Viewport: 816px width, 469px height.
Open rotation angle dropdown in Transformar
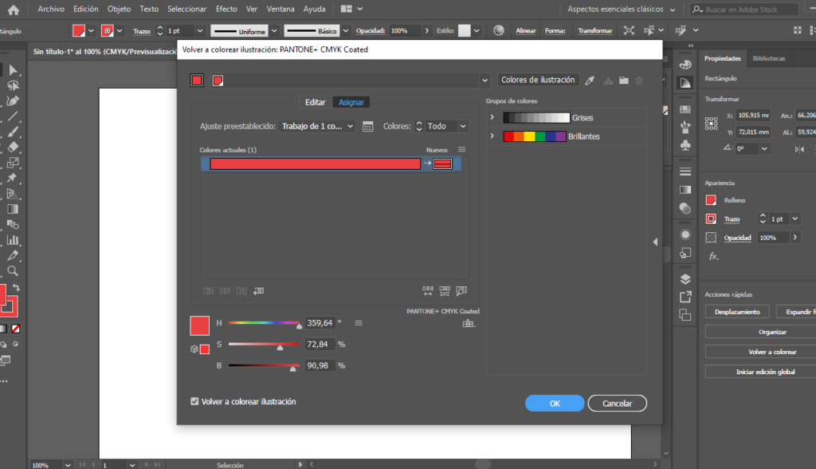point(764,148)
